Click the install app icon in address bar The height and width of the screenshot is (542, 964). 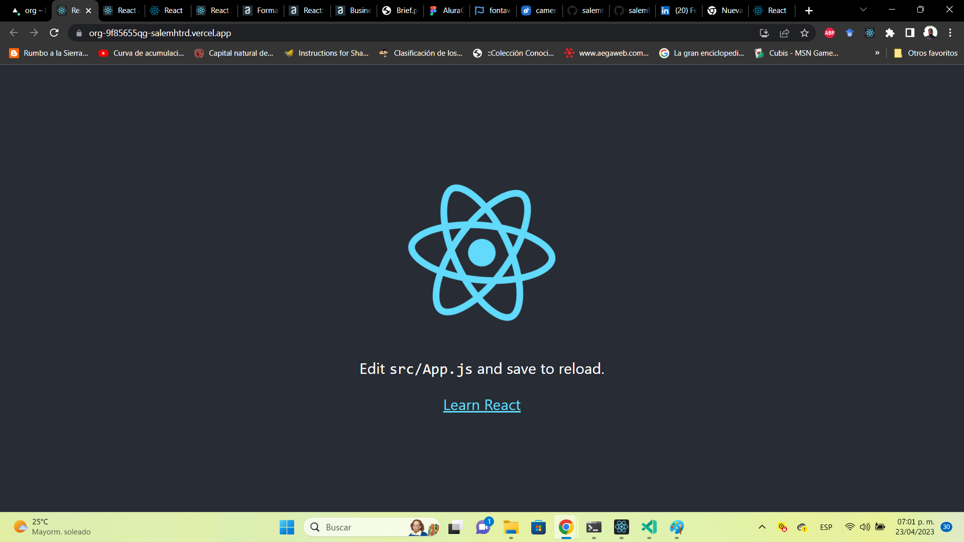point(764,33)
